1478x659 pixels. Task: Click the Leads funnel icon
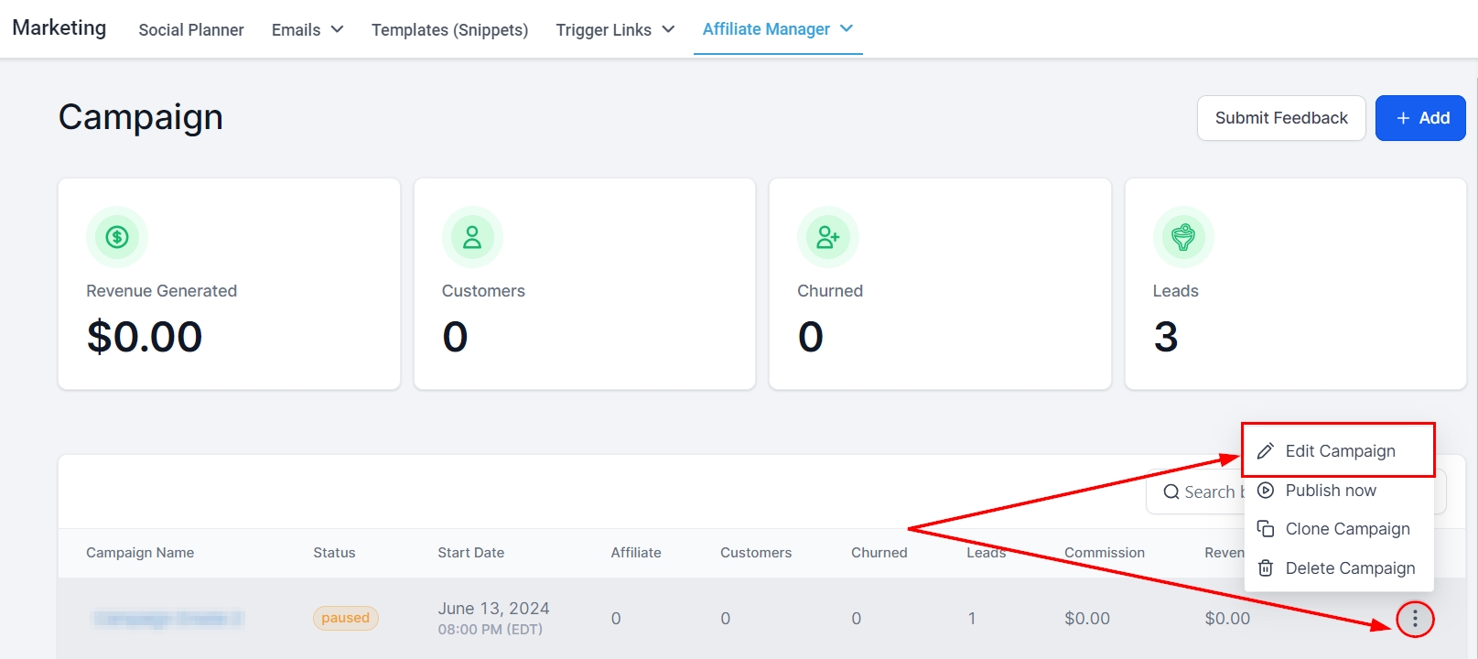point(1183,237)
